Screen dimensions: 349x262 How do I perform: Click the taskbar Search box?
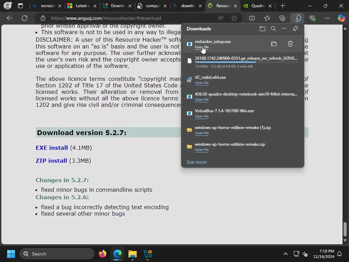pos(57,254)
